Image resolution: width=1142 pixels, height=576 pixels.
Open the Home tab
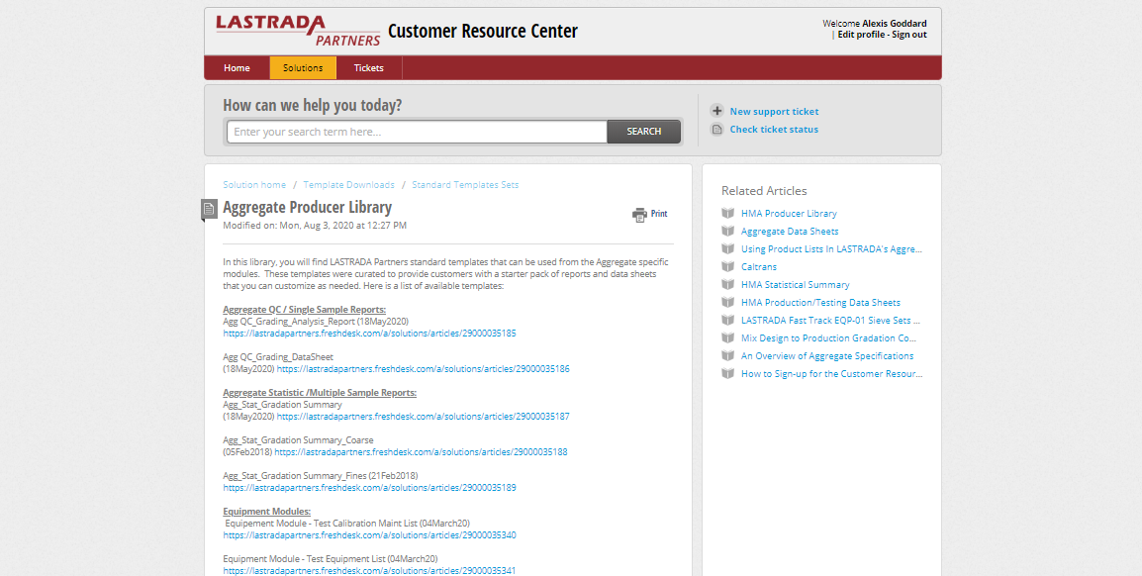237,67
